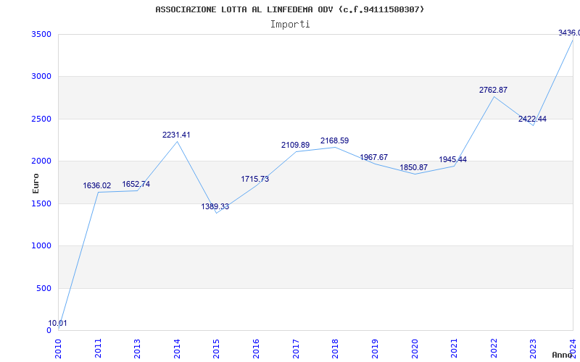Click the 2013 x-axis year label

pos(138,348)
